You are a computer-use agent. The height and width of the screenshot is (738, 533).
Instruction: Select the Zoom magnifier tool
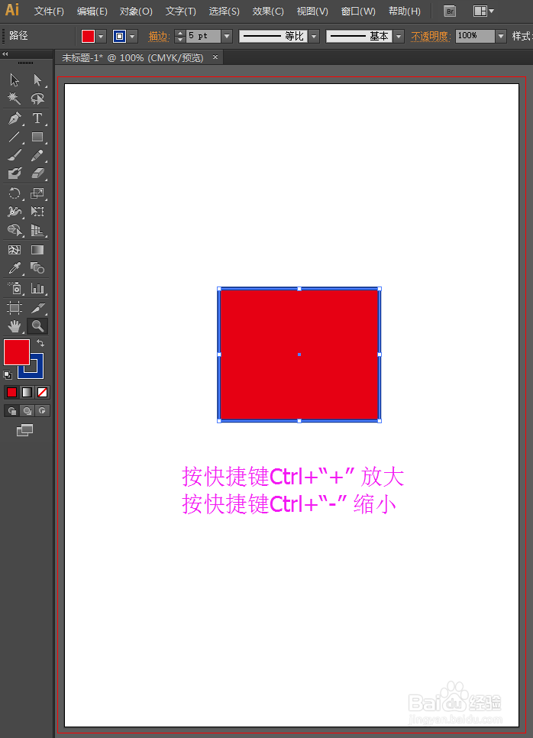37,326
